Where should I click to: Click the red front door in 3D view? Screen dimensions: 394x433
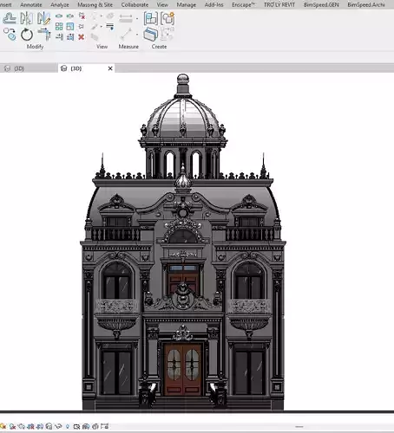[x=182, y=370]
